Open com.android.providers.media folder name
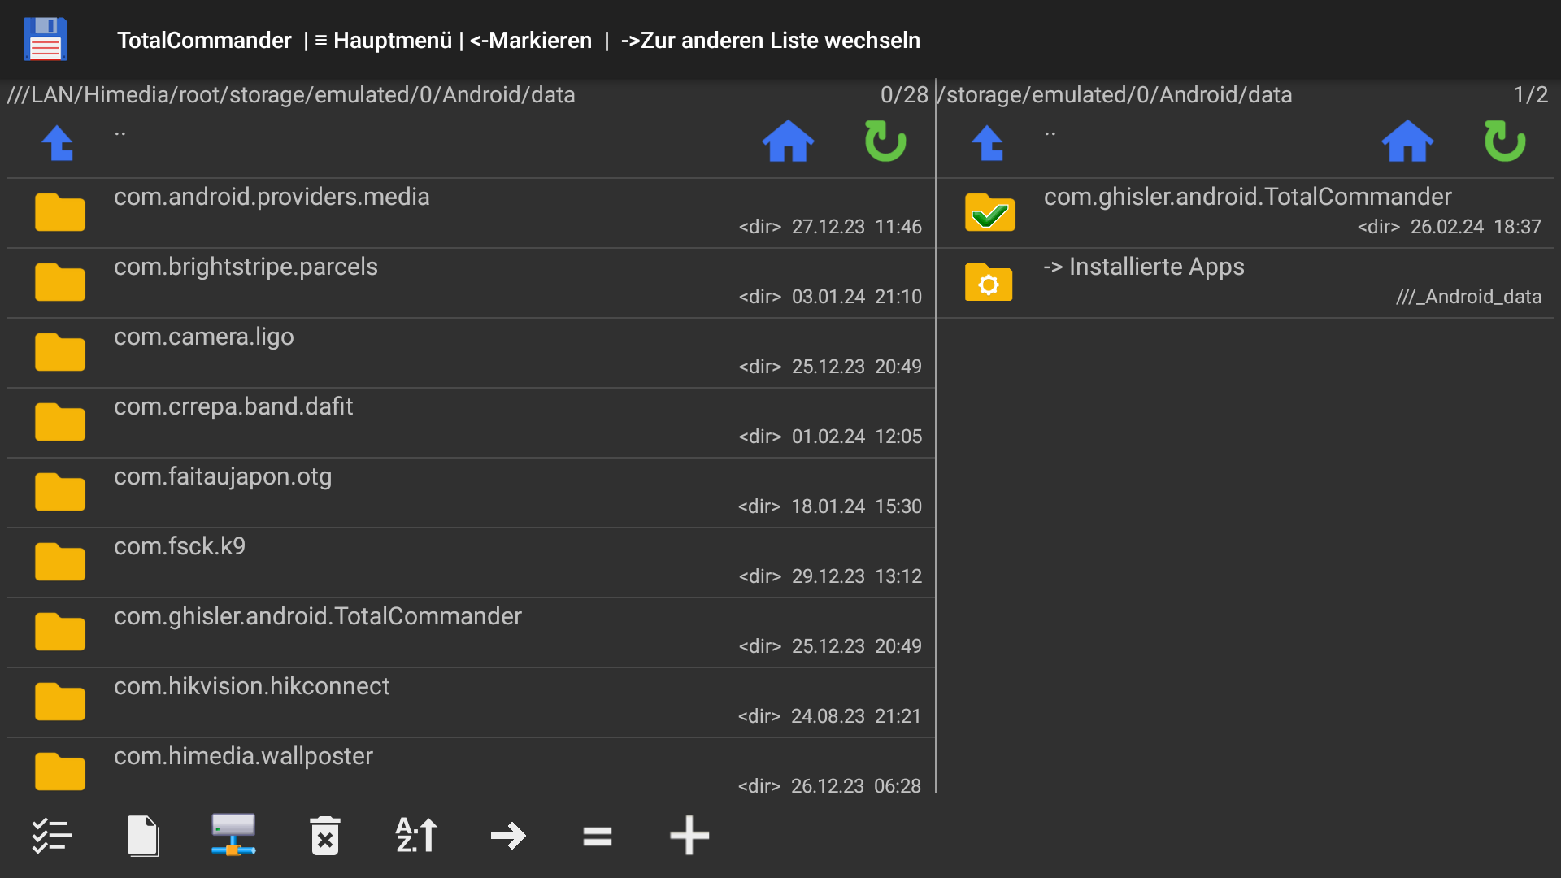Image resolution: width=1561 pixels, height=878 pixels. point(272,197)
